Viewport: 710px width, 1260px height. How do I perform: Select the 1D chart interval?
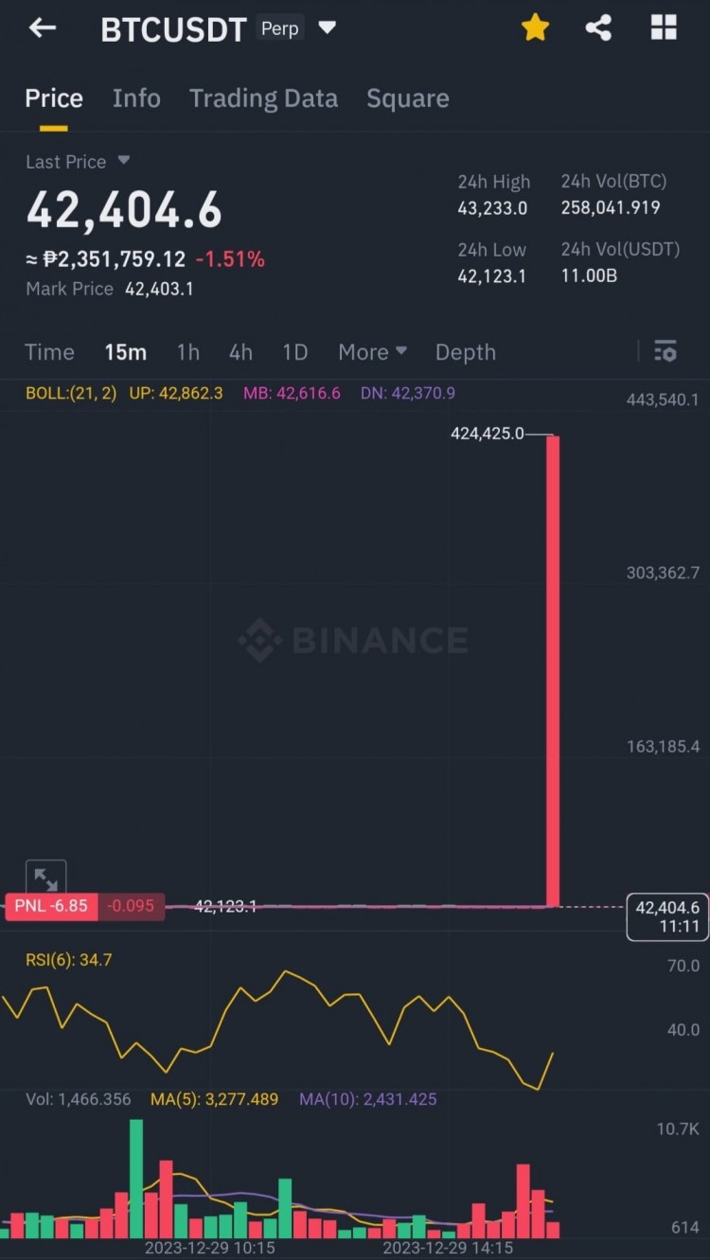tap(295, 352)
